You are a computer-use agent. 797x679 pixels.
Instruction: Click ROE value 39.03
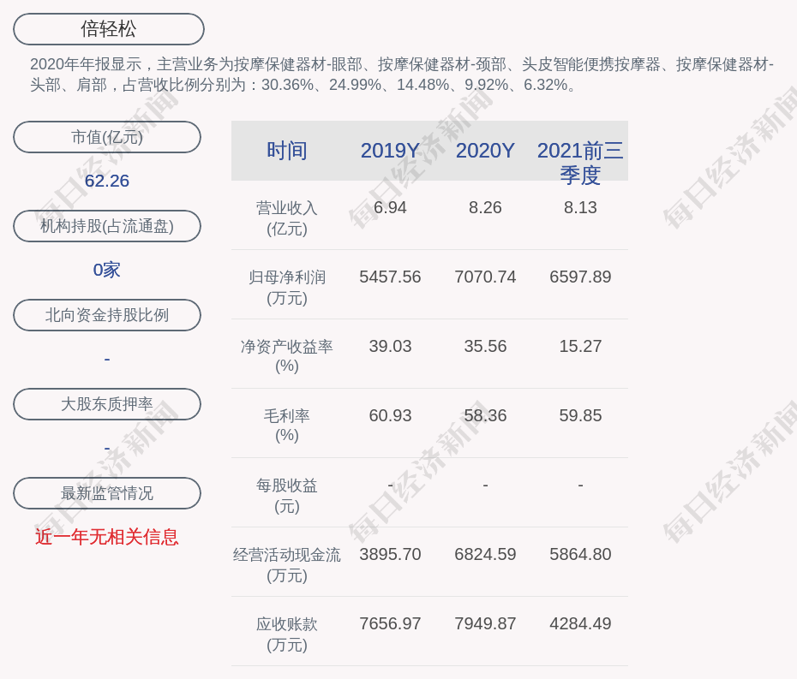click(x=390, y=347)
